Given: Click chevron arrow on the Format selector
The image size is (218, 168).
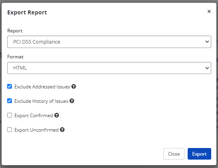Looking at the screenshot, I should tap(207, 68).
